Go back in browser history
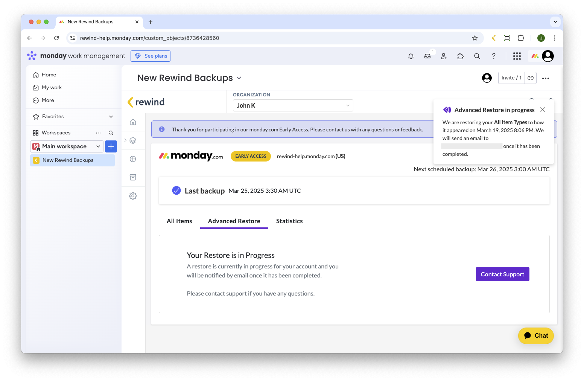 (x=29, y=38)
